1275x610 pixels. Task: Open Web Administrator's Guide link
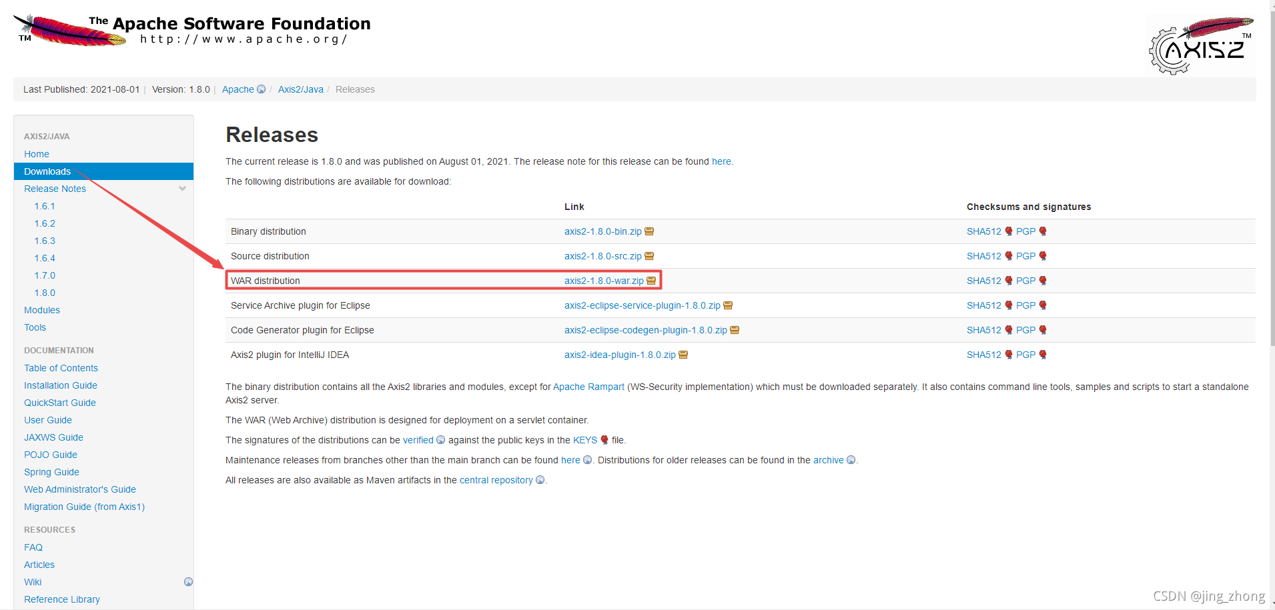[x=80, y=489]
